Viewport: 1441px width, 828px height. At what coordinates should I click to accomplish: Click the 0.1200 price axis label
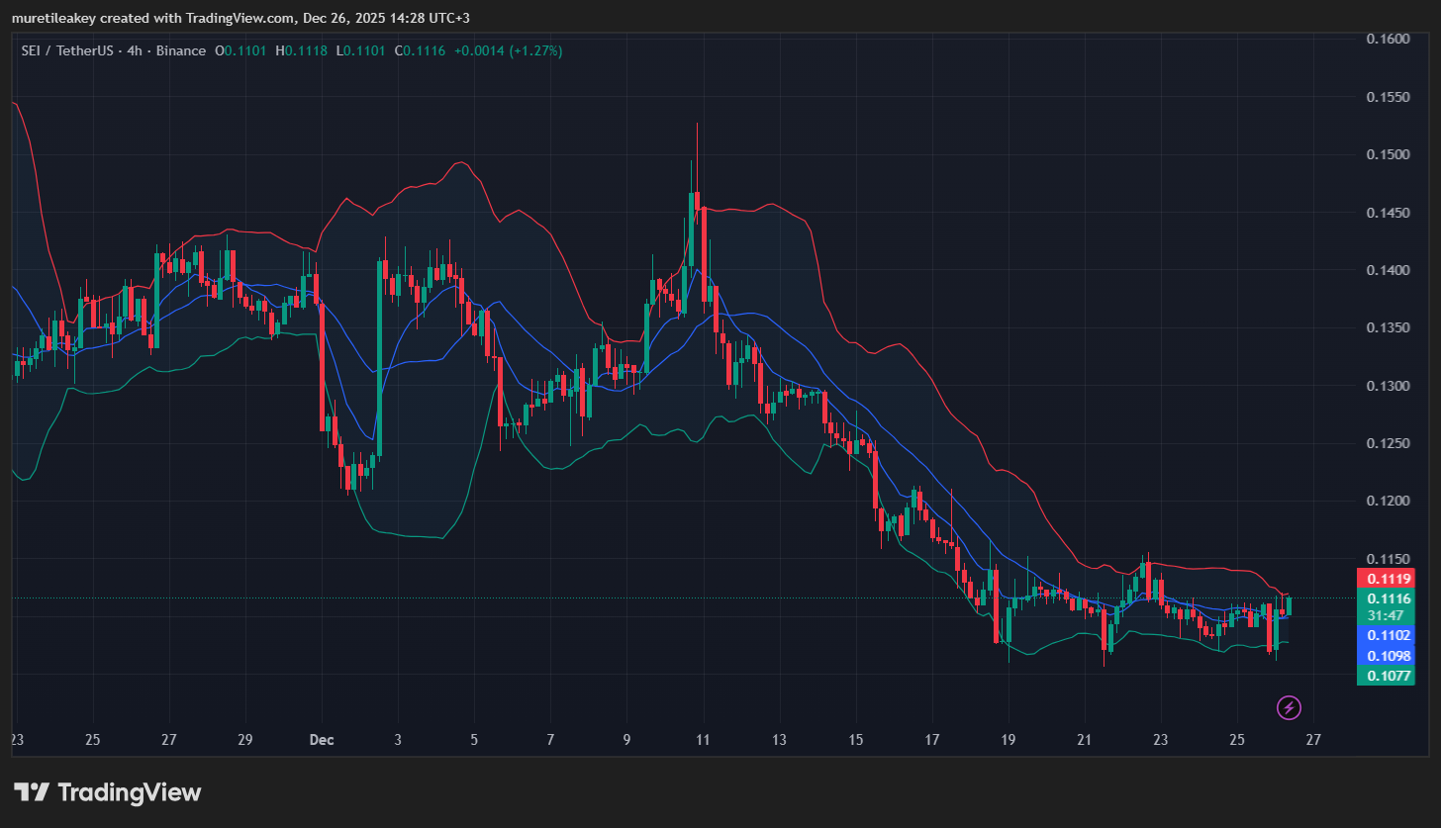point(1388,501)
